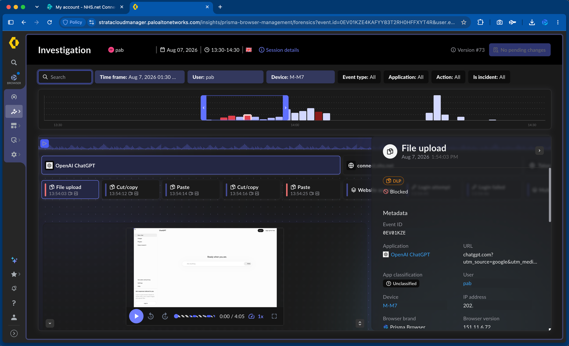
Task: Open the user profile icon in sidebar
Action: tap(14, 317)
